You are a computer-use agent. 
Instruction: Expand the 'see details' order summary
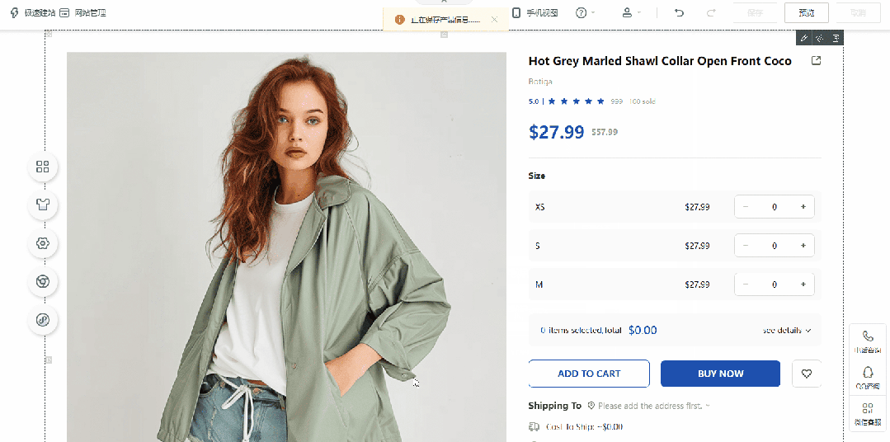[x=786, y=331]
